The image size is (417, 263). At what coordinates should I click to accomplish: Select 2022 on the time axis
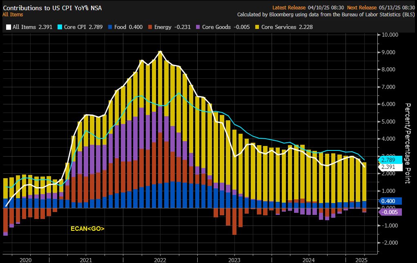click(160, 259)
